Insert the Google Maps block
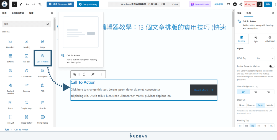The image size is (277, 140). pos(27,105)
